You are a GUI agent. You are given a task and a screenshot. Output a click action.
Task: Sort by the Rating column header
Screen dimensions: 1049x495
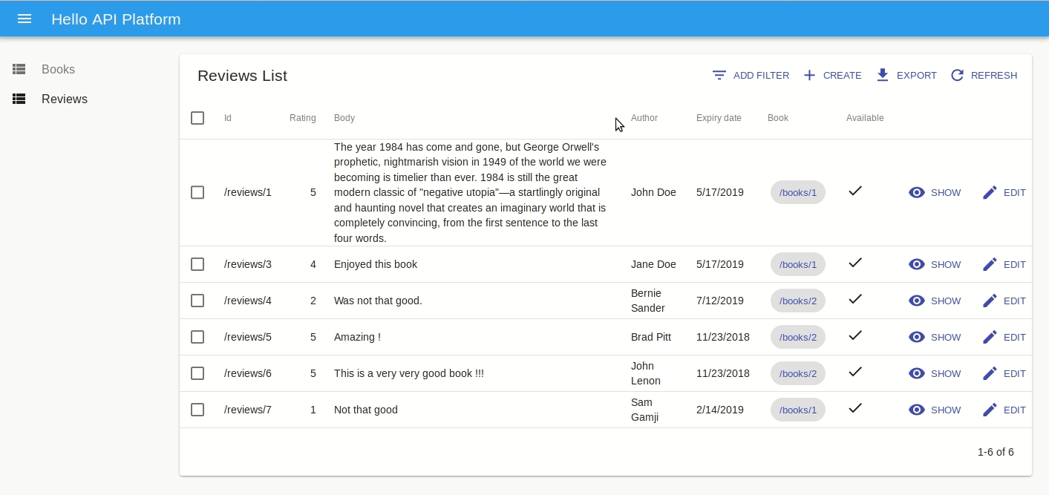click(x=302, y=118)
